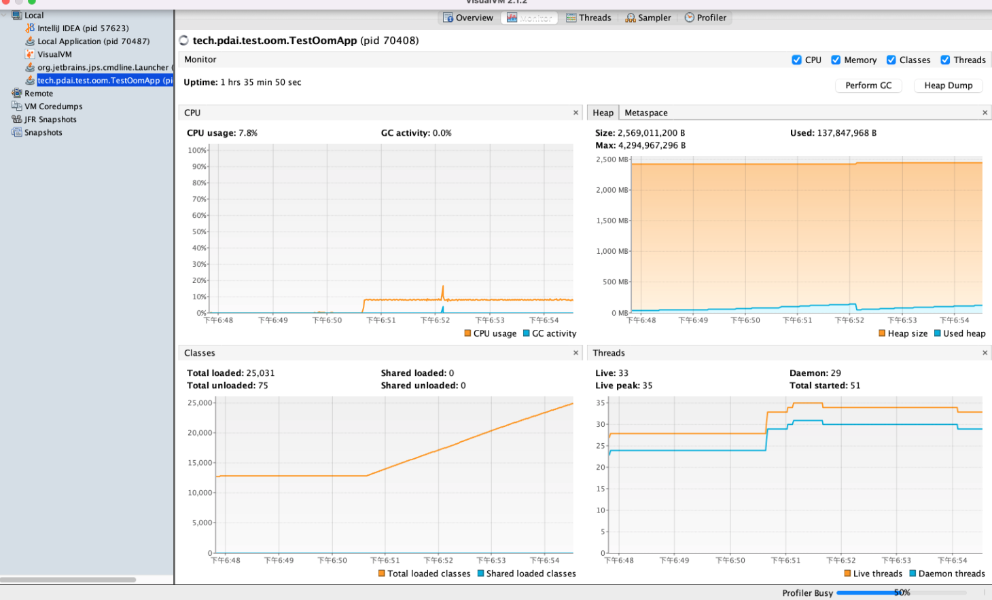Screen dimensions: 992x600
Task: Uncheck the CPU checkbox
Action: click(796, 60)
